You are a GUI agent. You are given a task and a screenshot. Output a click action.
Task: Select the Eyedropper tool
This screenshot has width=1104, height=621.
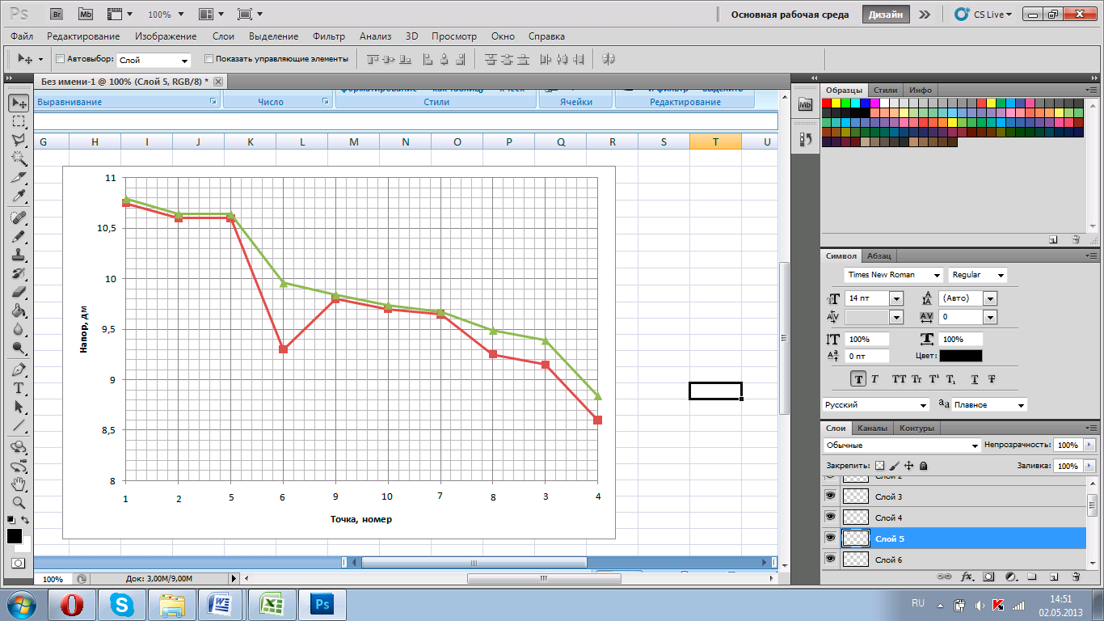pos(19,196)
